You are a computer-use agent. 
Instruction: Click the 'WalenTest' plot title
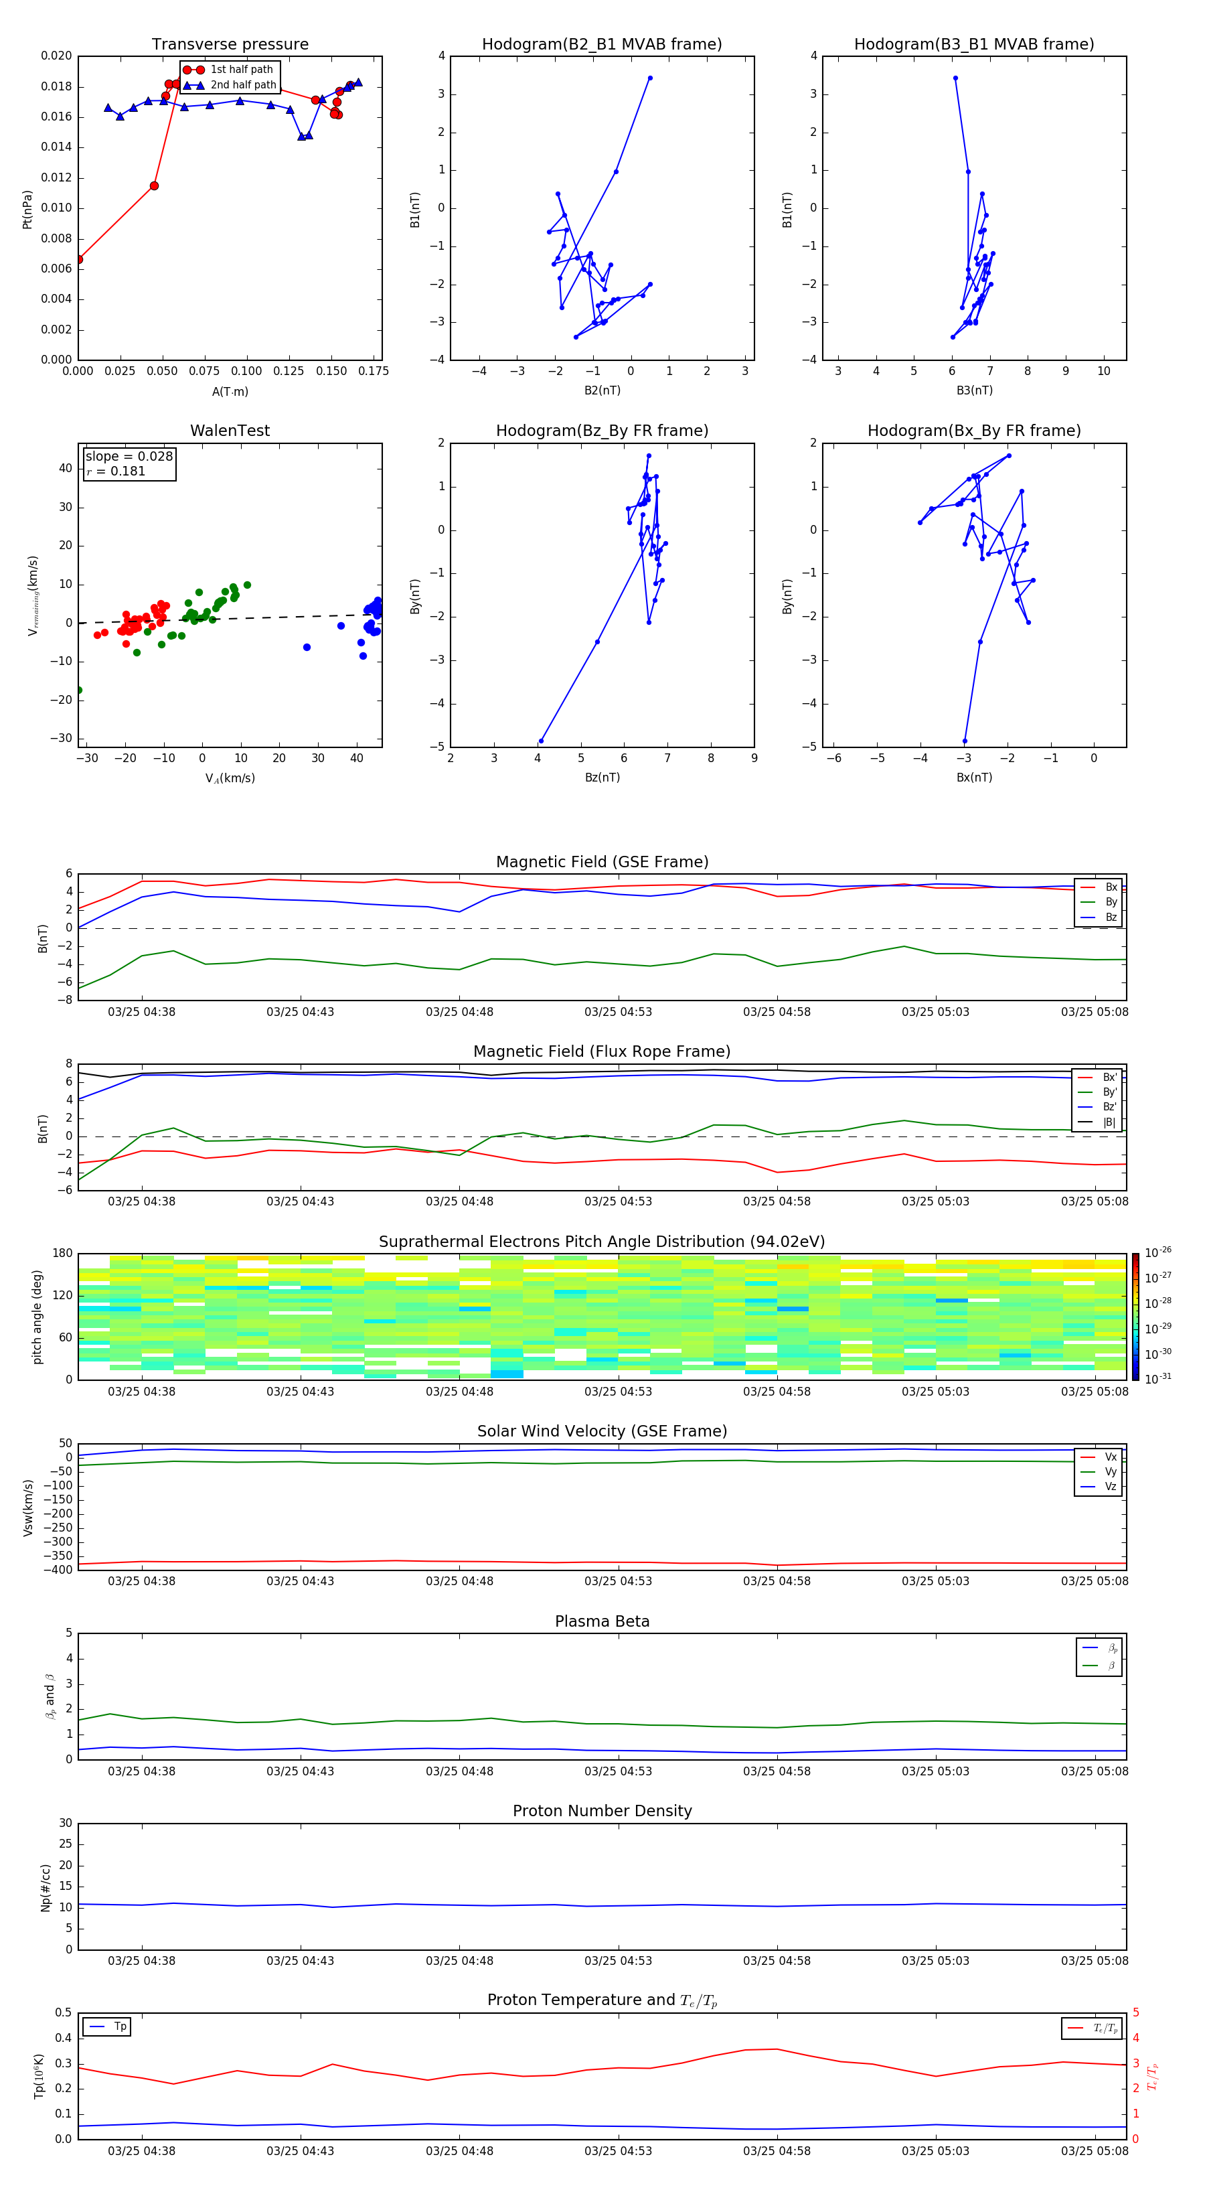click(x=230, y=431)
